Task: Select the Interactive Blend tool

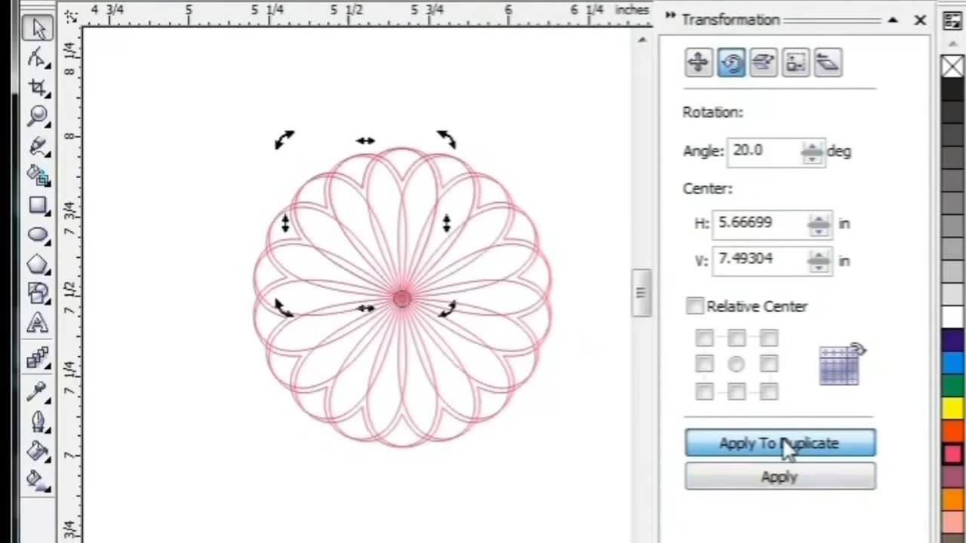Action: 38,359
